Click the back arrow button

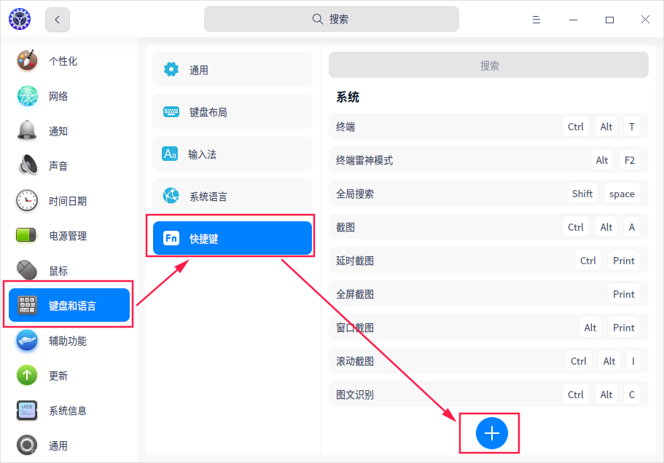tap(57, 20)
